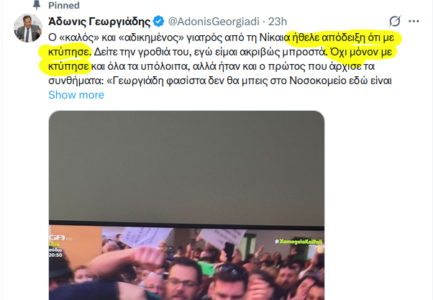
Task: Open the @AdonisGeorgiadi handle link
Action: pos(214,22)
